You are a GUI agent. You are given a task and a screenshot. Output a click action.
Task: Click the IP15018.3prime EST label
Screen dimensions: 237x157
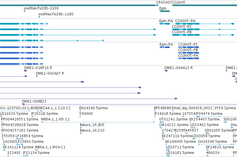click(45, 114)
